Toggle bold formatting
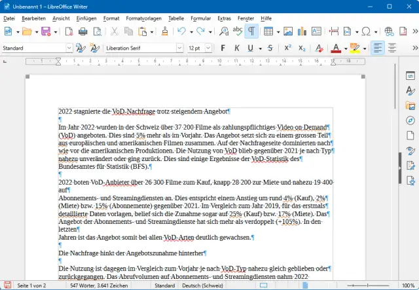Screen dimensions: 419x290 (x=223, y=48)
